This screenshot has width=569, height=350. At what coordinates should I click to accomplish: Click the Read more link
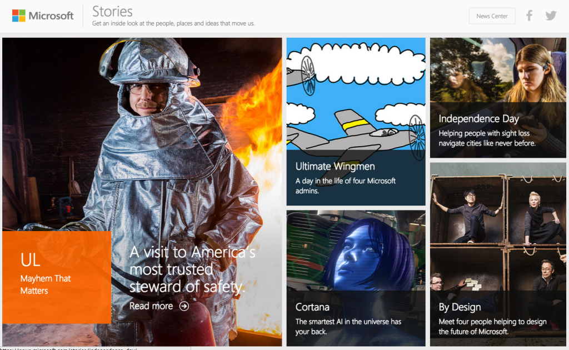click(159, 306)
